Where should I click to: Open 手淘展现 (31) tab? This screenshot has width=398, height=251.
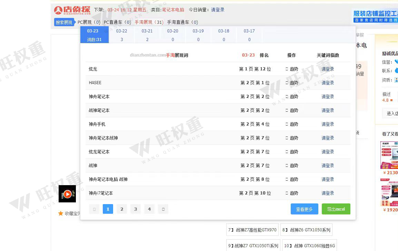pos(149,22)
